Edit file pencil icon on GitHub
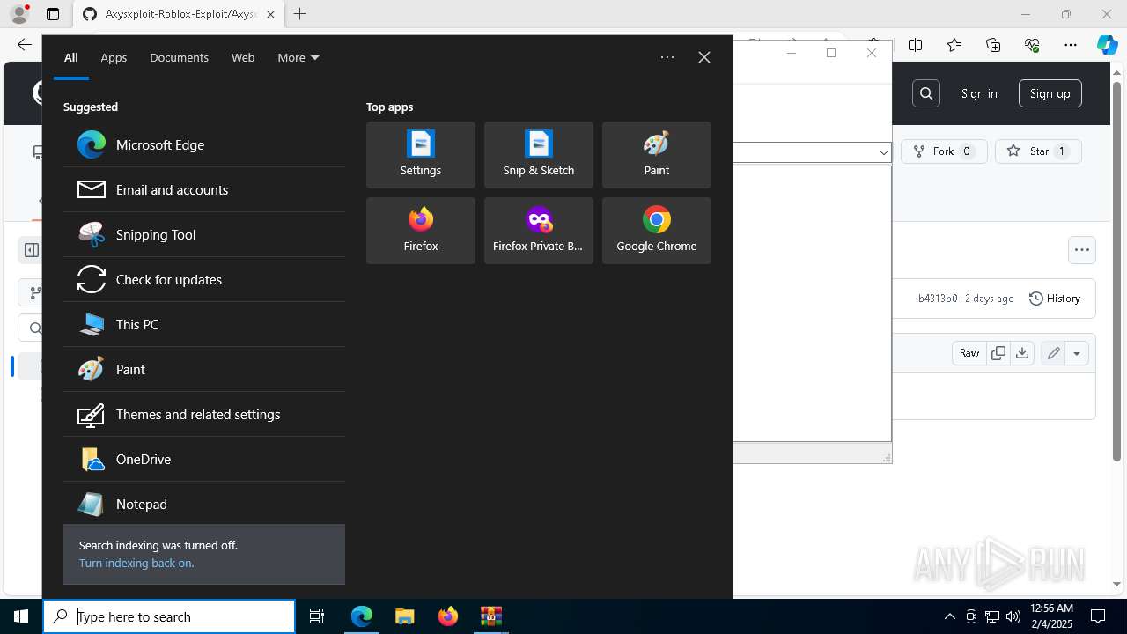 click(x=1053, y=353)
